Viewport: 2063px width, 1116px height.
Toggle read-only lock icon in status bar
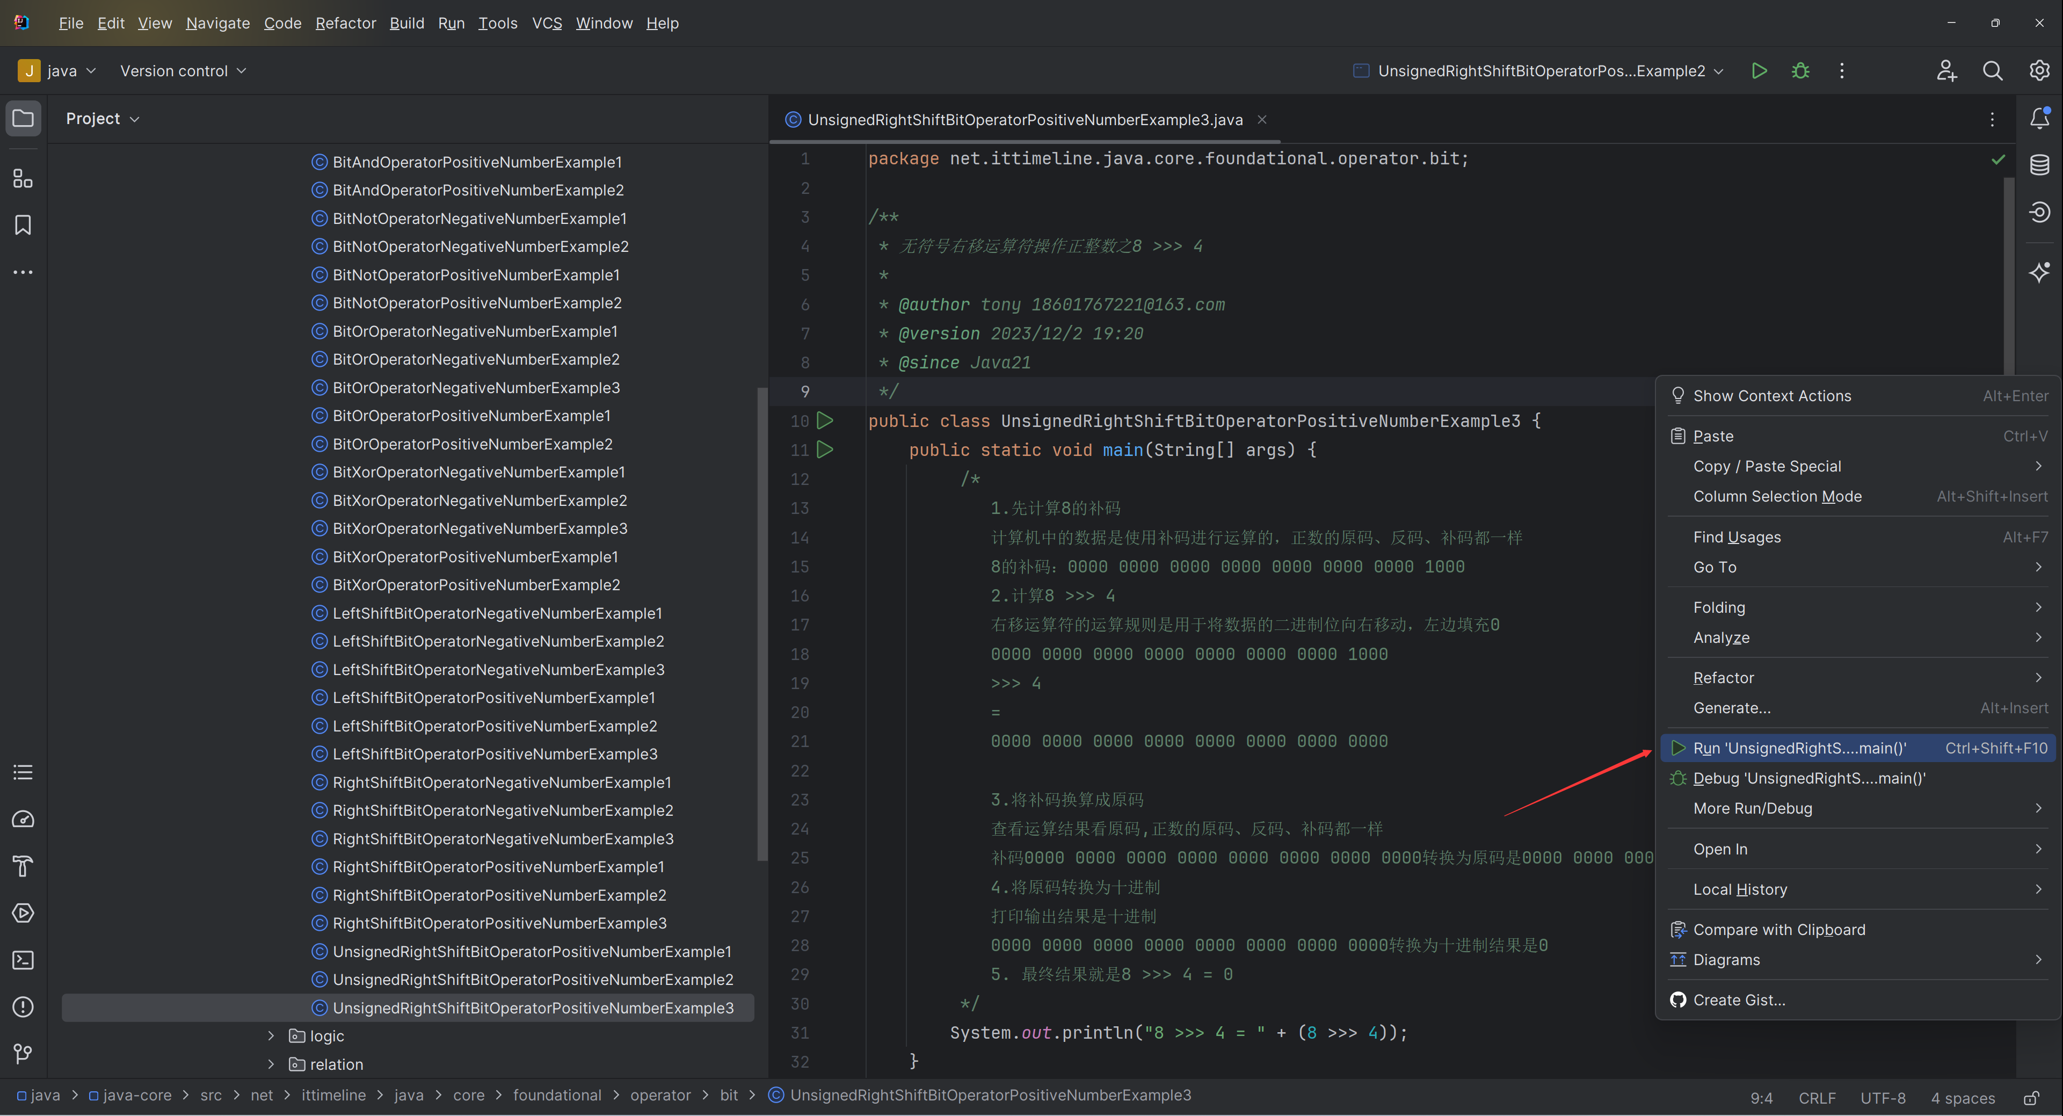[2031, 1098]
